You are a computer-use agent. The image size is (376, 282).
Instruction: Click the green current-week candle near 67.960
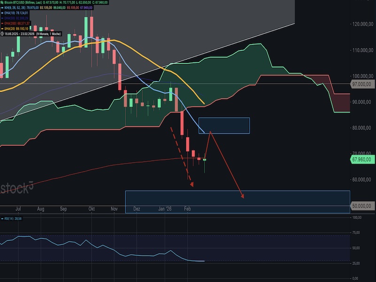click(x=204, y=160)
